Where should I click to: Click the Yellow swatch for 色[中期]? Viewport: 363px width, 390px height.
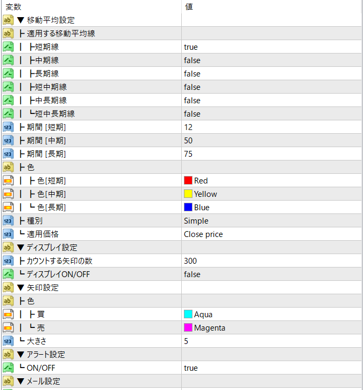188,194
